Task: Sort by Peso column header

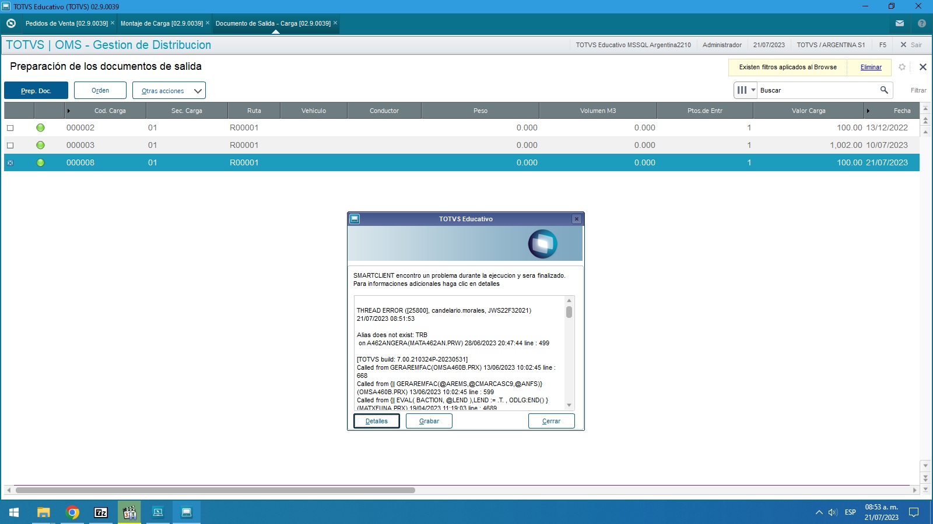Action: coord(480,111)
